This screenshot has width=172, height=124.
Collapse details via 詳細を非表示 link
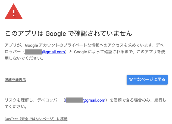[15, 80]
